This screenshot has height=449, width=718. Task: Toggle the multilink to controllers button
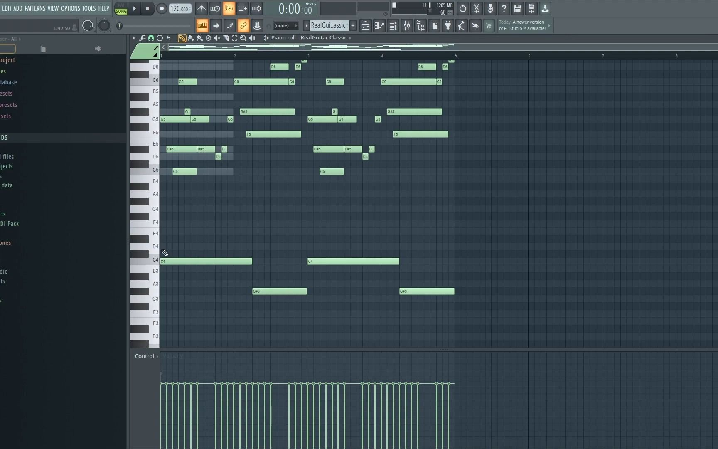243,26
